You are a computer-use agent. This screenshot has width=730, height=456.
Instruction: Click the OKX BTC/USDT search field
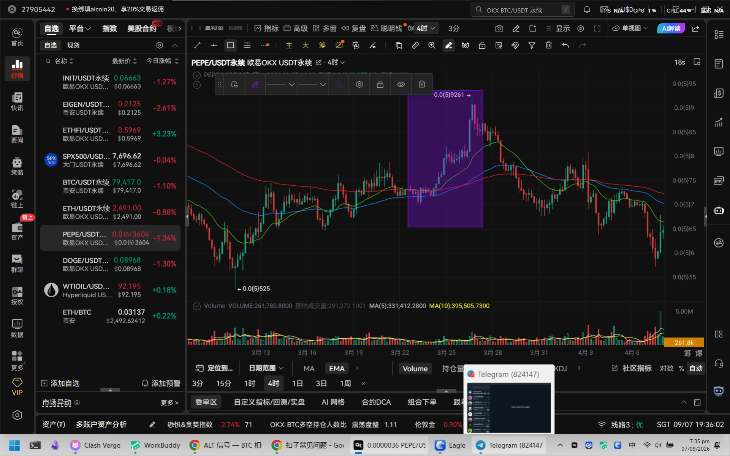tap(523, 10)
